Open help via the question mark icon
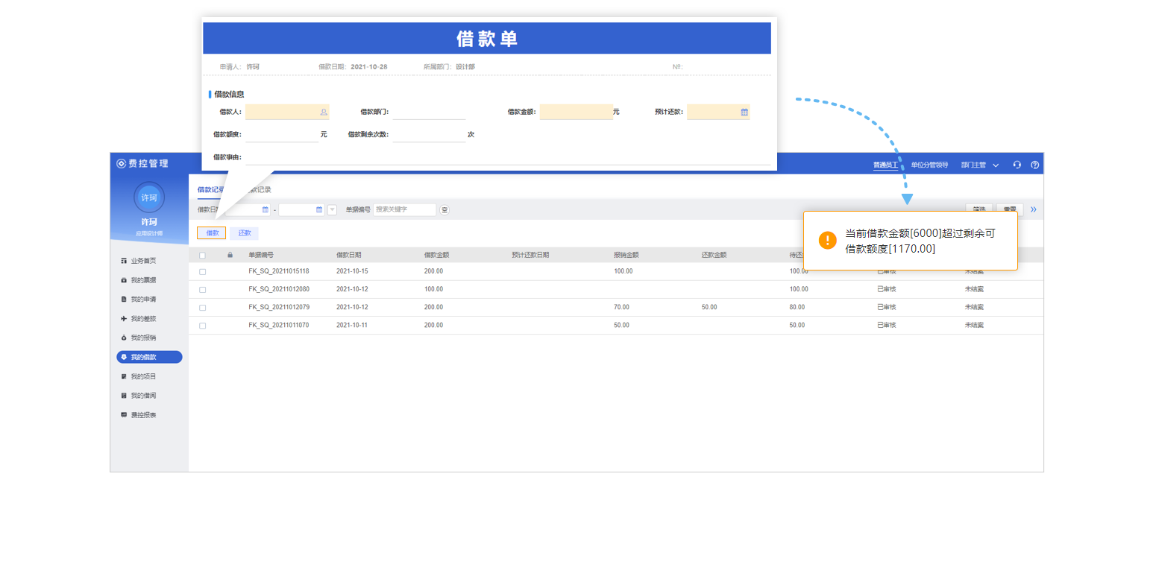Viewport: 1156px width, 576px height. pos(1034,165)
